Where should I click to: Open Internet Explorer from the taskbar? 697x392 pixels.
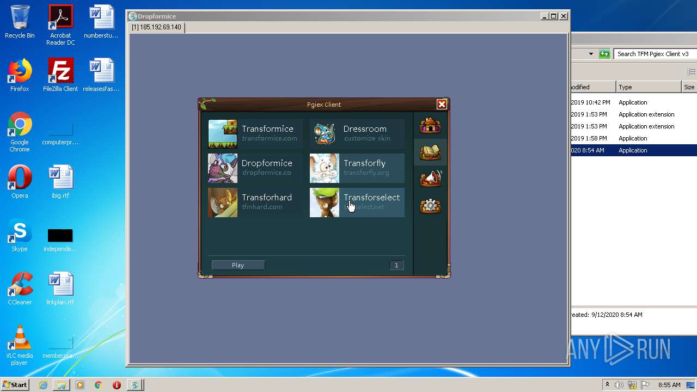[x=43, y=385]
